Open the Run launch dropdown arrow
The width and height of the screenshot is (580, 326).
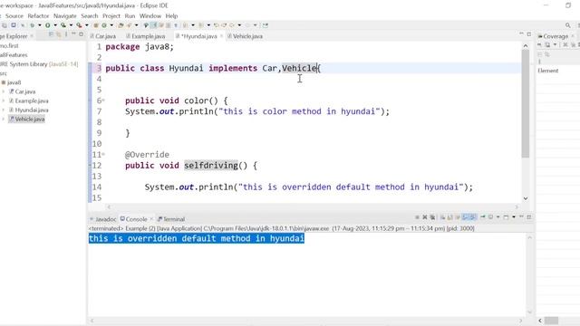(x=55, y=25)
